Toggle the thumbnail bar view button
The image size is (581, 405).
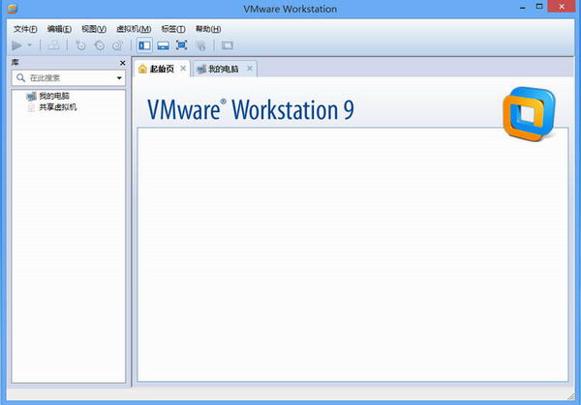(163, 45)
